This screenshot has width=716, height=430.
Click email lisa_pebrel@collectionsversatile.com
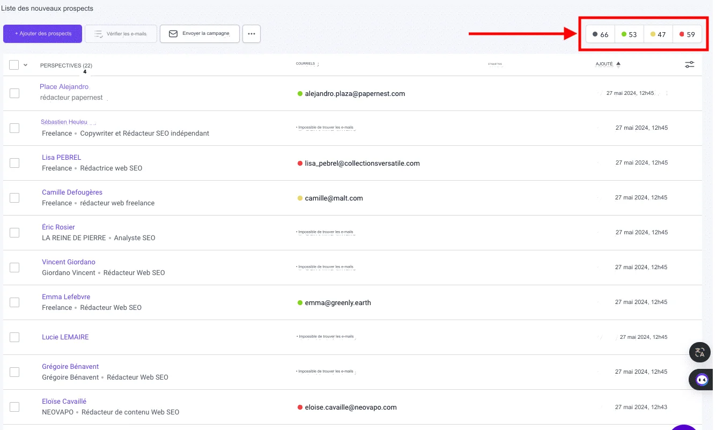(362, 164)
